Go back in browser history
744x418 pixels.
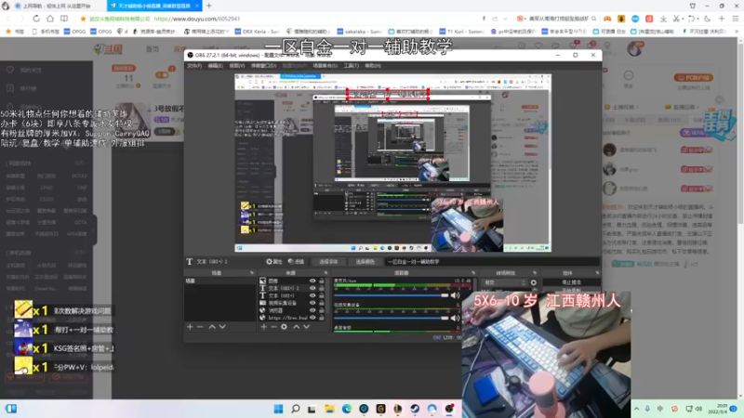(x=8, y=19)
